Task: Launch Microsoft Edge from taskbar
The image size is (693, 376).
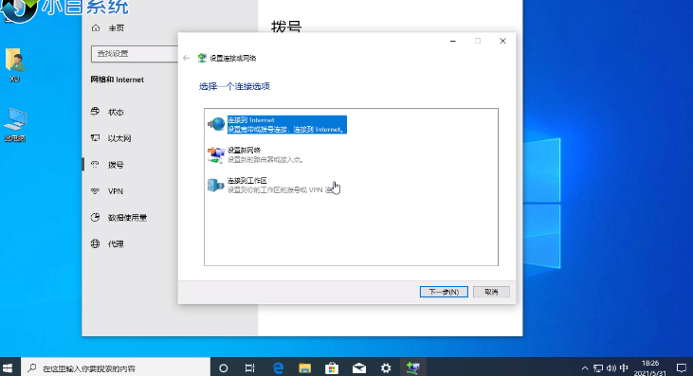Action: tap(278, 368)
